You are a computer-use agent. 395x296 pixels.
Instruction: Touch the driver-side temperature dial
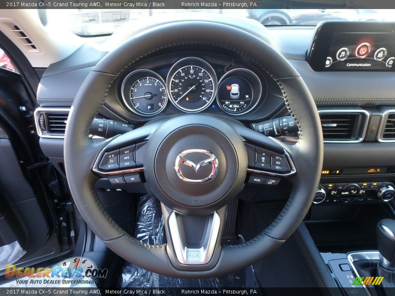[x=320, y=195]
